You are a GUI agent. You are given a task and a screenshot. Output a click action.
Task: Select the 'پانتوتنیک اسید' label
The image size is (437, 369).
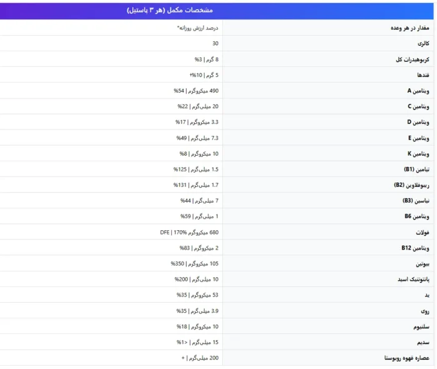tap(413, 279)
